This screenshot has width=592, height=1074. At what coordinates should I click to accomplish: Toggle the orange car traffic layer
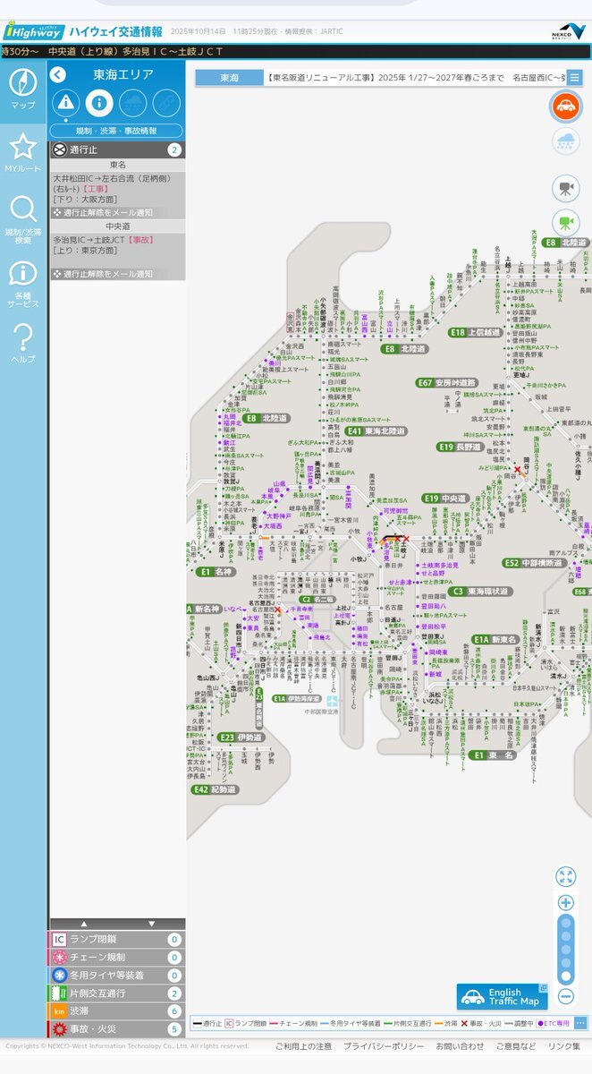tap(565, 107)
